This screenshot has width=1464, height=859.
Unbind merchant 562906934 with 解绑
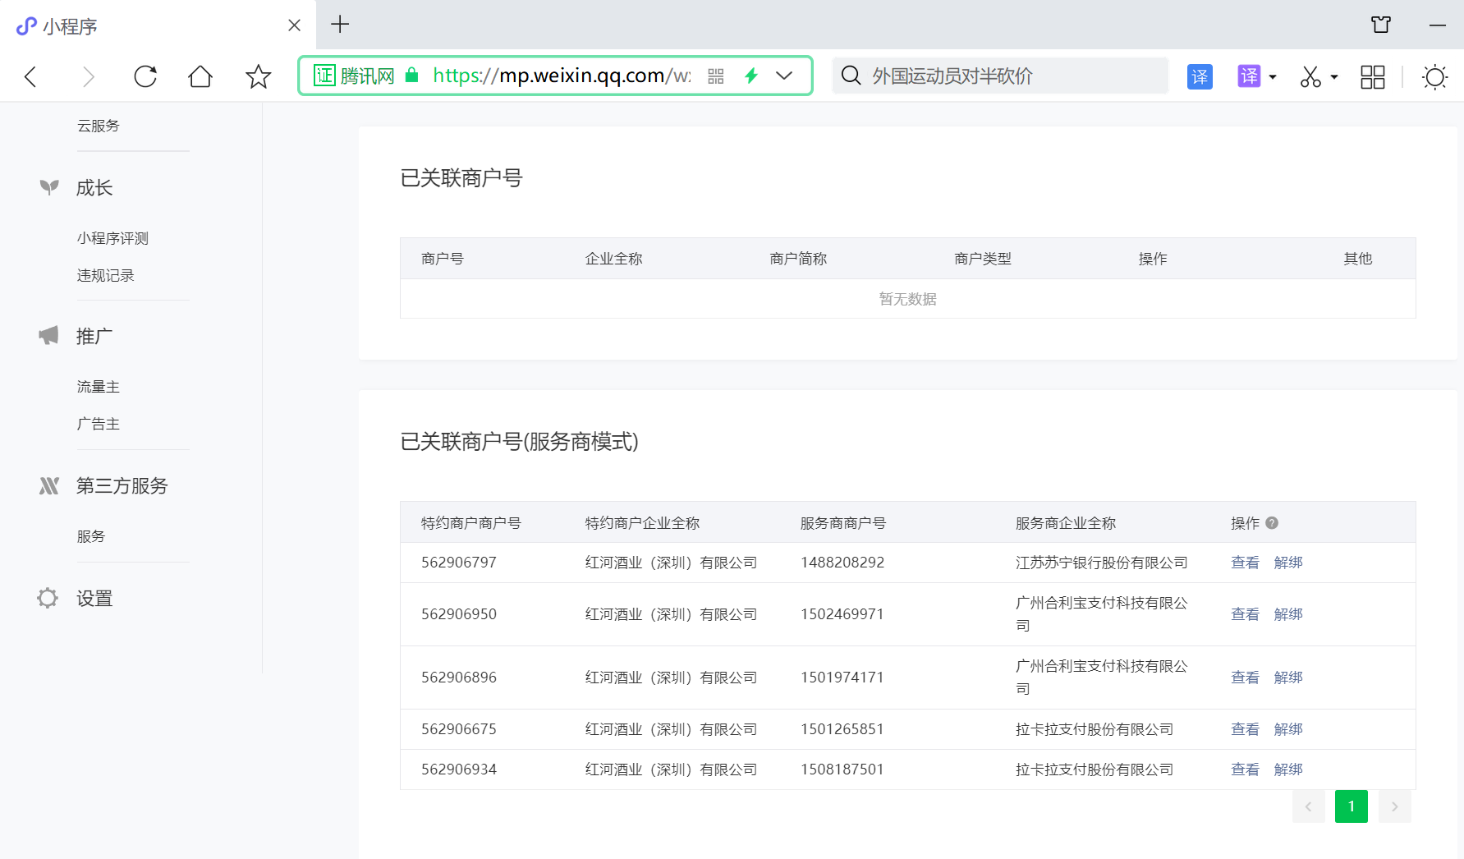1288,769
